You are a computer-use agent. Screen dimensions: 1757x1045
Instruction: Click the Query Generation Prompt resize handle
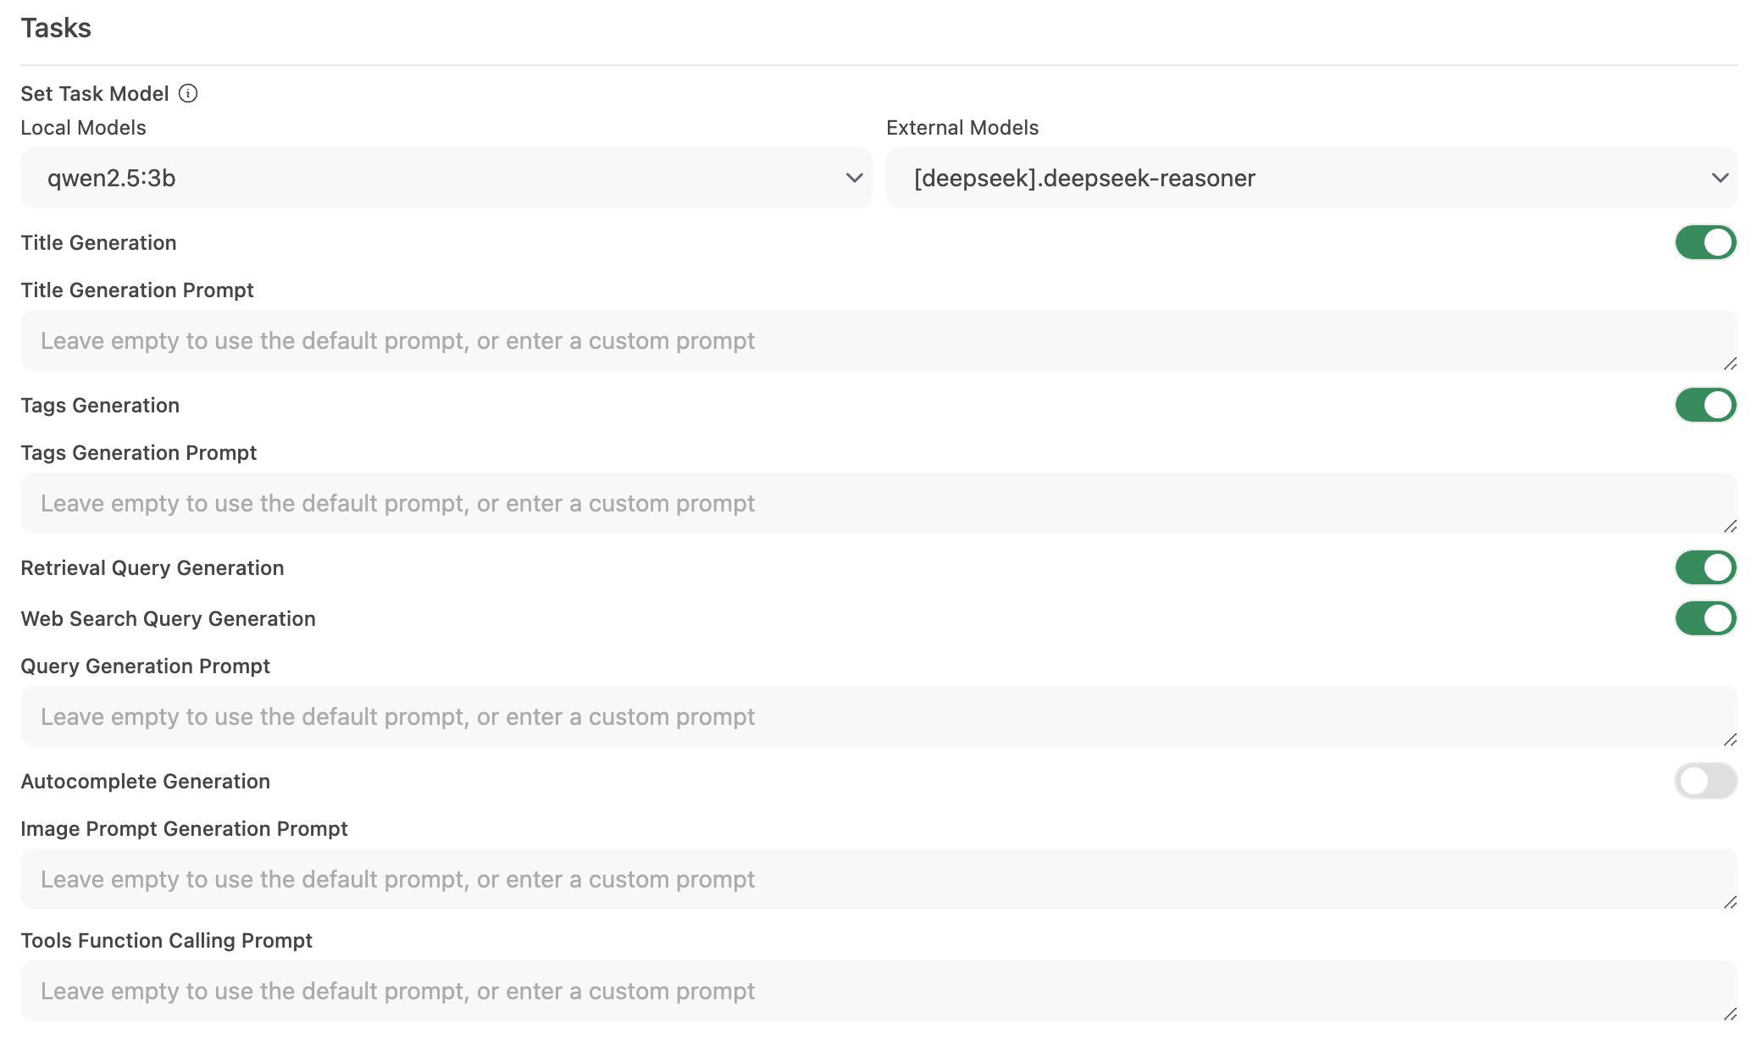pos(1730,739)
